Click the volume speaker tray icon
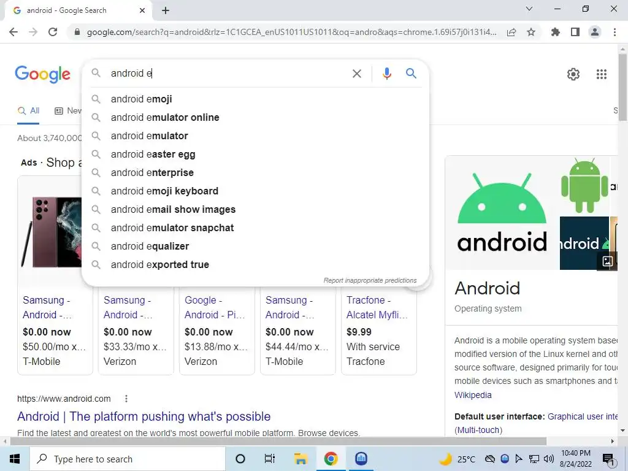Image resolution: width=628 pixels, height=471 pixels. pos(549,459)
